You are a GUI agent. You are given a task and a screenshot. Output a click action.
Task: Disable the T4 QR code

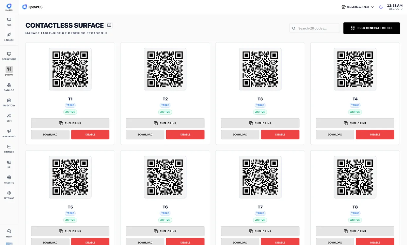pos(375,134)
